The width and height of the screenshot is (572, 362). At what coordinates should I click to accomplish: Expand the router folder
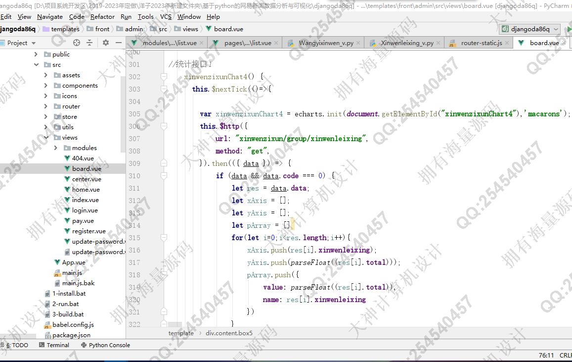[x=45, y=106]
